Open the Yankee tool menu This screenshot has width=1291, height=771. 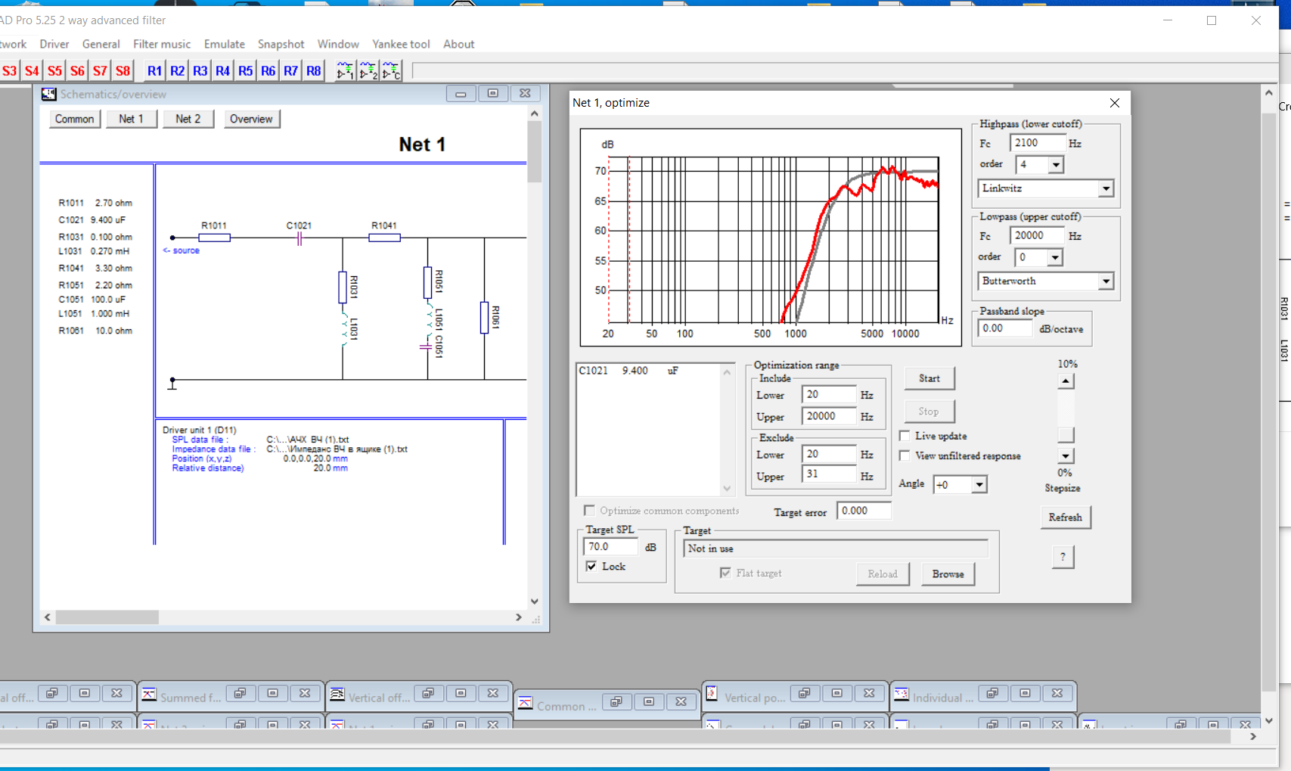point(401,44)
